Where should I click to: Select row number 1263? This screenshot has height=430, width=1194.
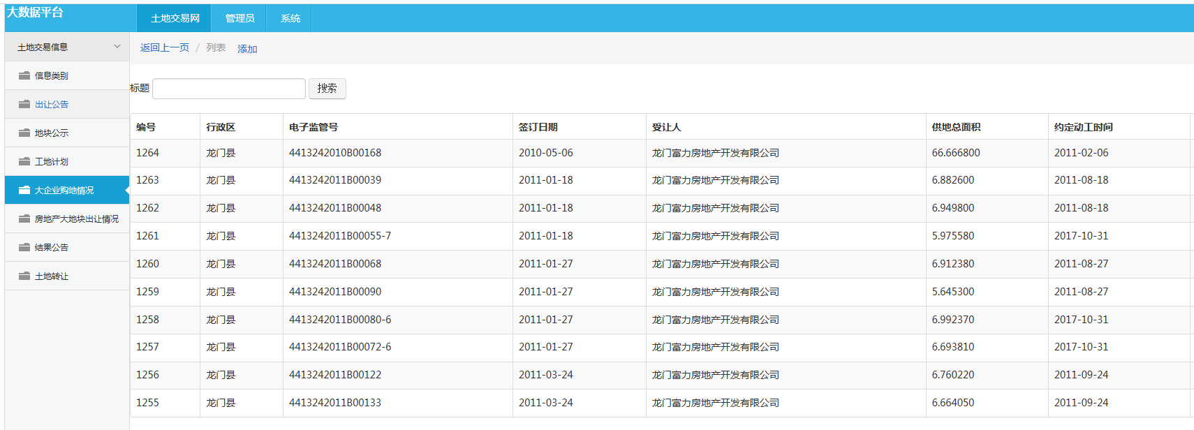coord(147,180)
